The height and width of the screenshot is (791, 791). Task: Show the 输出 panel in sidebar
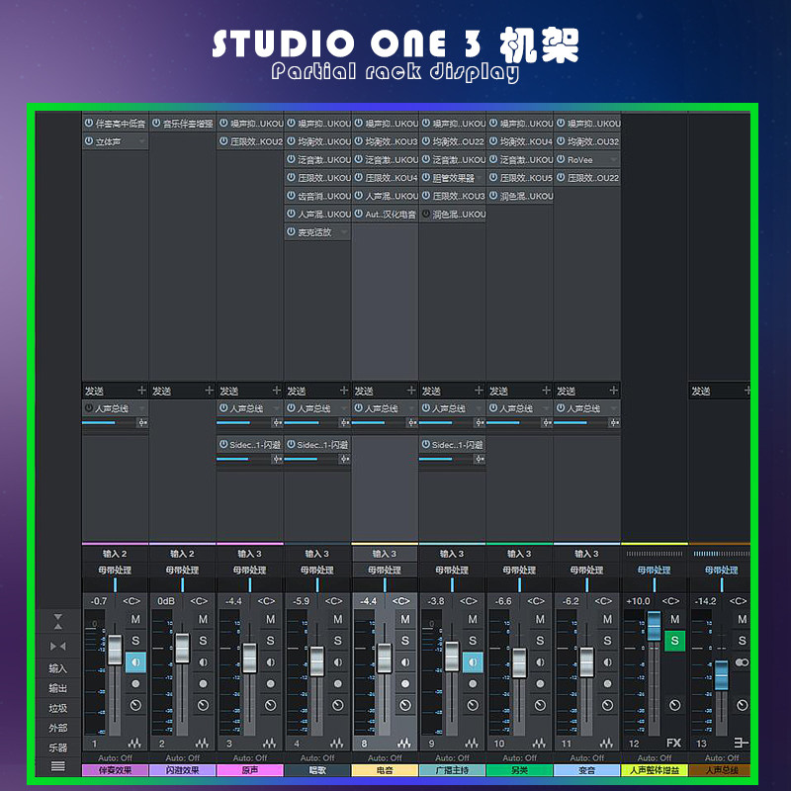coord(57,688)
